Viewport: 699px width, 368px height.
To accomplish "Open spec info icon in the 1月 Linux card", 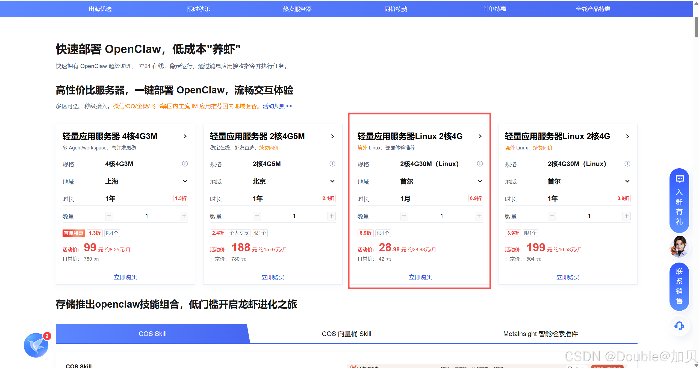I will click(480, 164).
